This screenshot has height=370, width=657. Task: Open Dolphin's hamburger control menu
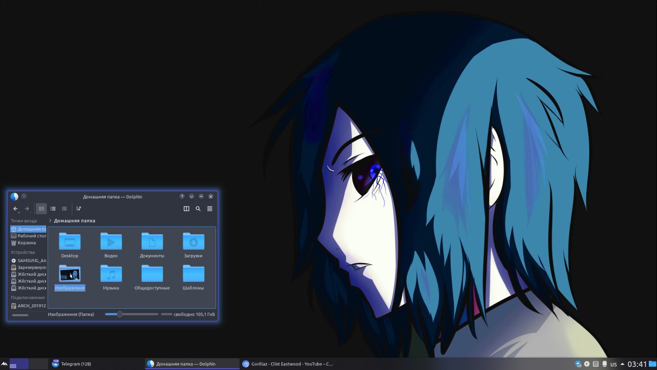(x=210, y=209)
